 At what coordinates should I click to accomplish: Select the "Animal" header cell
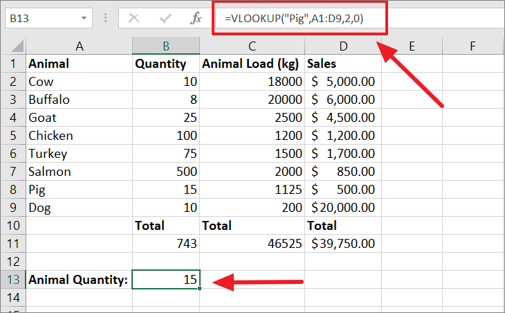[x=80, y=64]
